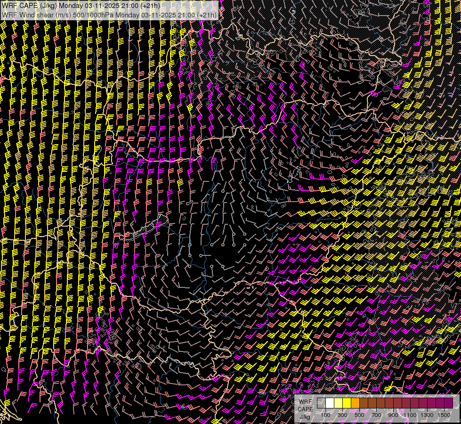The width and height of the screenshot is (461, 424).
Task: Select the 1300 legend tick label
Action: (427, 415)
